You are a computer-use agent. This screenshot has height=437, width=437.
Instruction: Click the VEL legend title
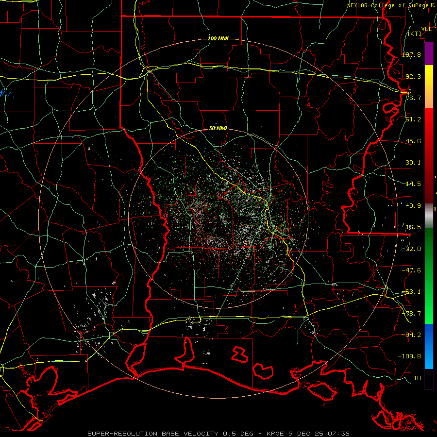pyautogui.click(x=426, y=29)
